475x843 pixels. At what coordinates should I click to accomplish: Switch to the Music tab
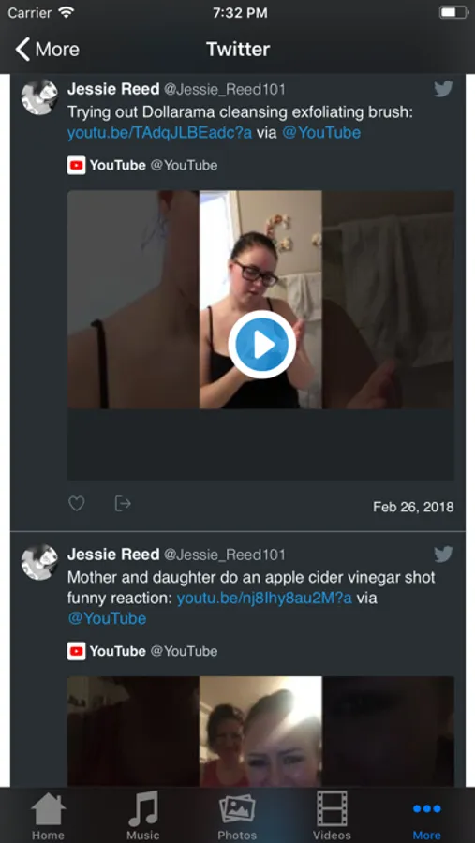[142, 816]
